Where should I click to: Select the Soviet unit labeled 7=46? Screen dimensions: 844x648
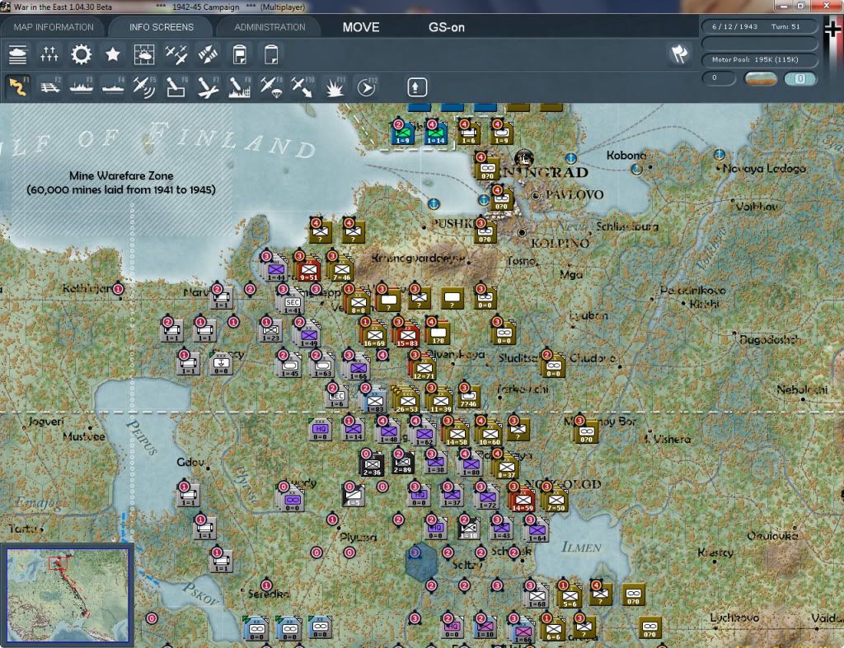tap(341, 269)
